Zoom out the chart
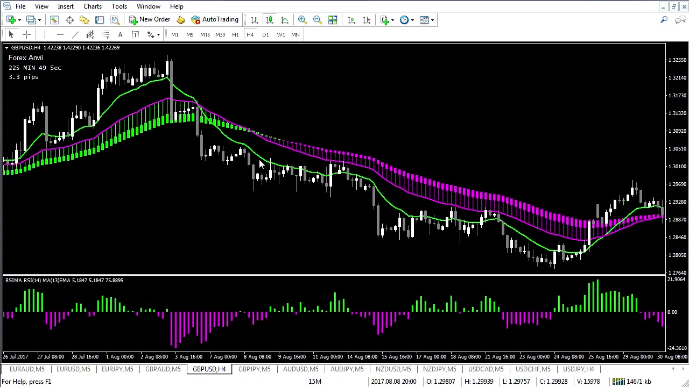The height and width of the screenshot is (387, 689). click(x=318, y=20)
